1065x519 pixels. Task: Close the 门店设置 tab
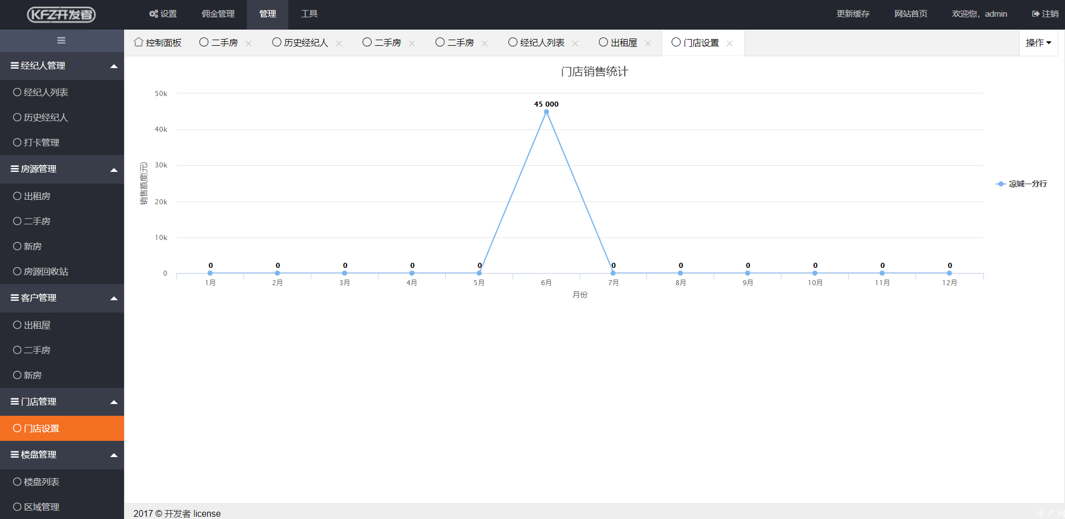click(730, 44)
